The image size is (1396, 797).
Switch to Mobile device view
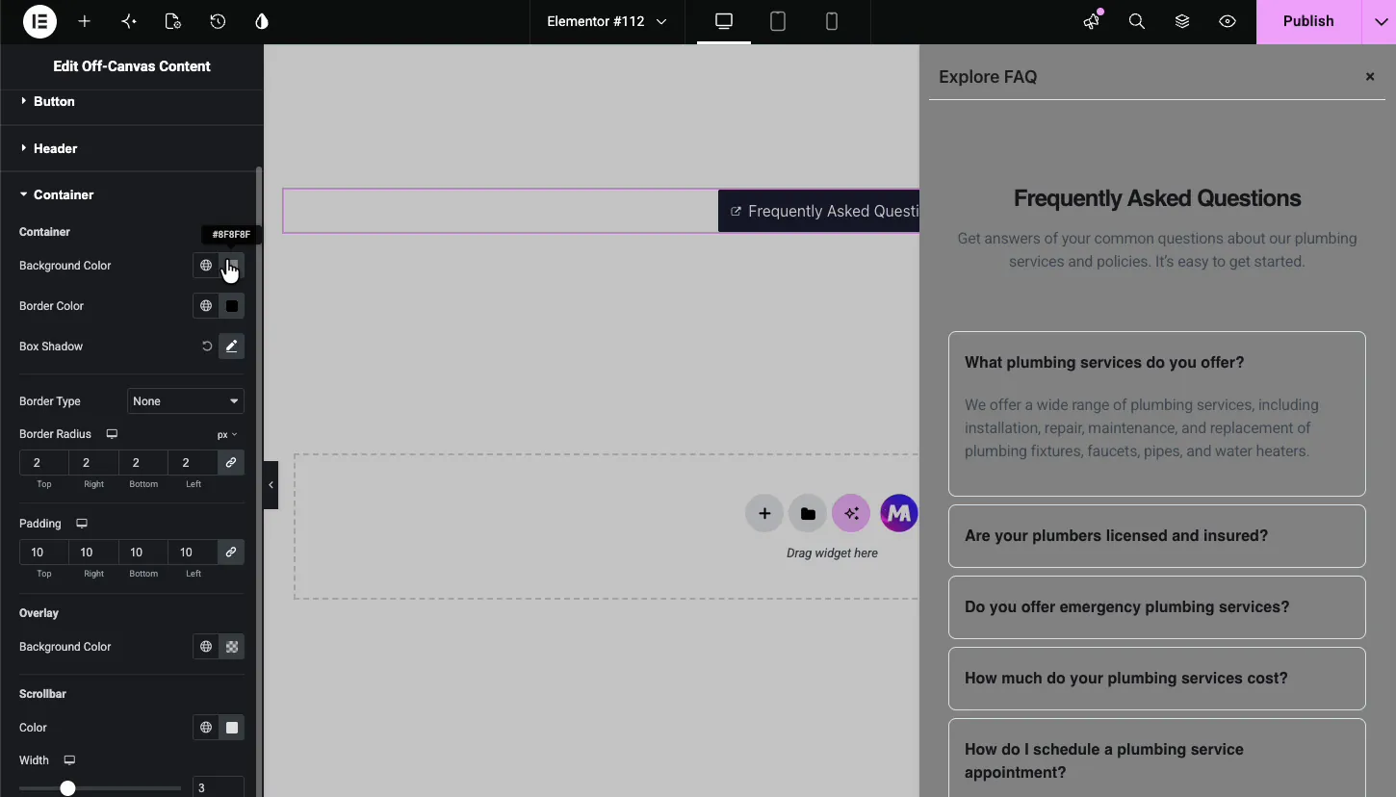tap(832, 21)
